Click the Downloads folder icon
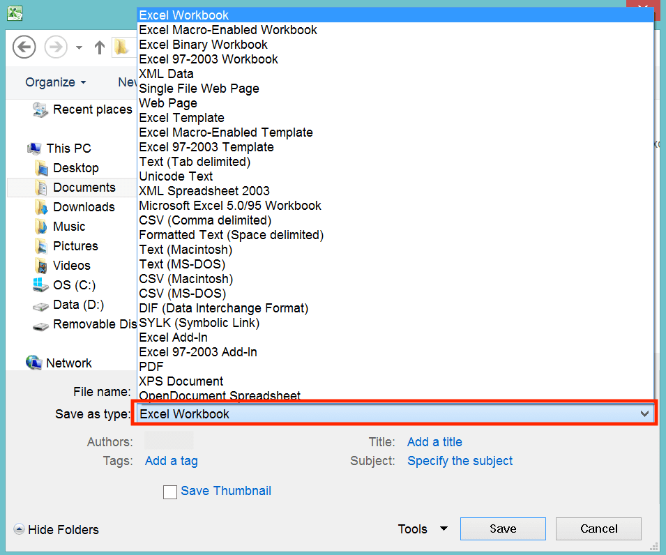The height and width of the screenshot is (555, 666). 41,207
